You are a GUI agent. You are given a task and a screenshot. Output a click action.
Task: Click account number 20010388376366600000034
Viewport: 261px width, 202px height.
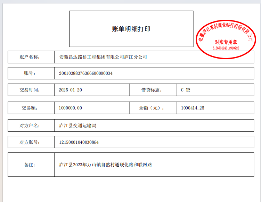click(85, 73)
